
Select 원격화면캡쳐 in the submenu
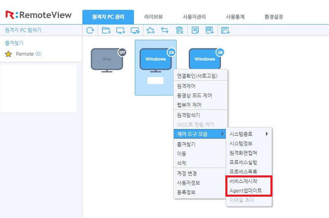(243, 153)
